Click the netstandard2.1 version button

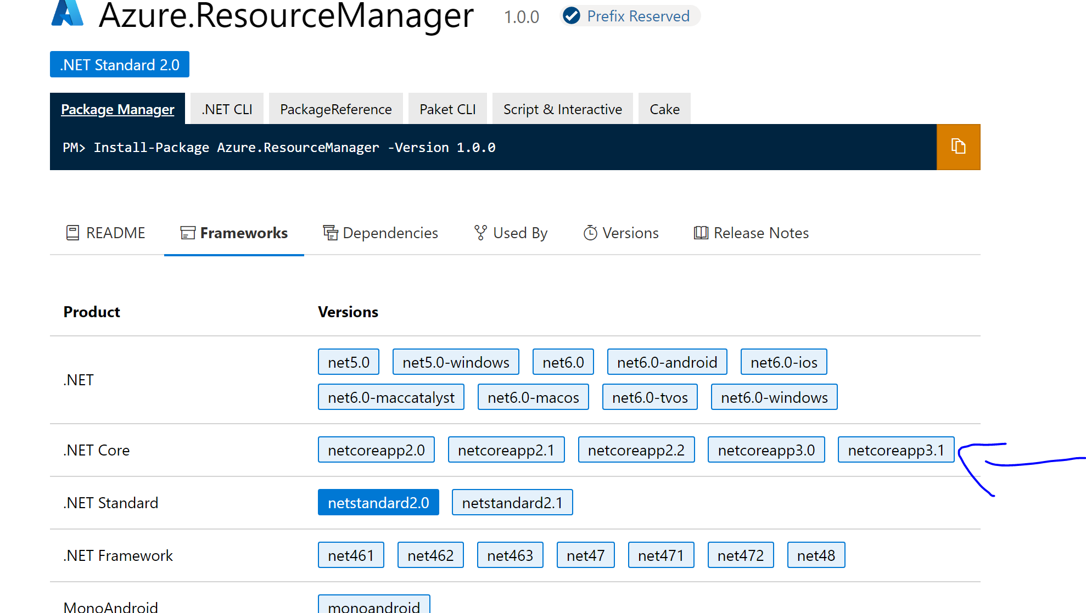coord(512,503)
